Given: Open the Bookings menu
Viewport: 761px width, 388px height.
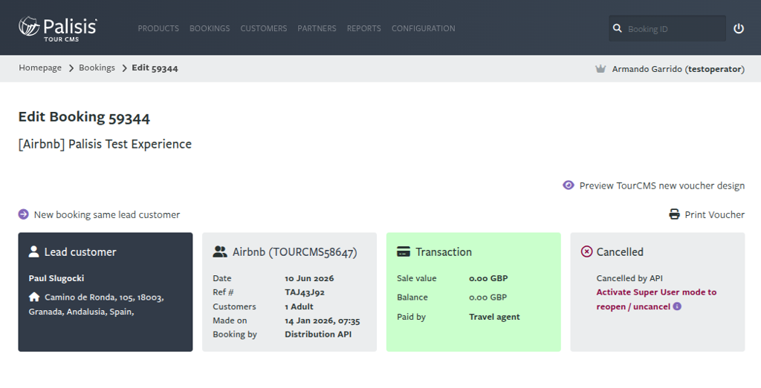Looking at the screenshot, I should 210,29.
